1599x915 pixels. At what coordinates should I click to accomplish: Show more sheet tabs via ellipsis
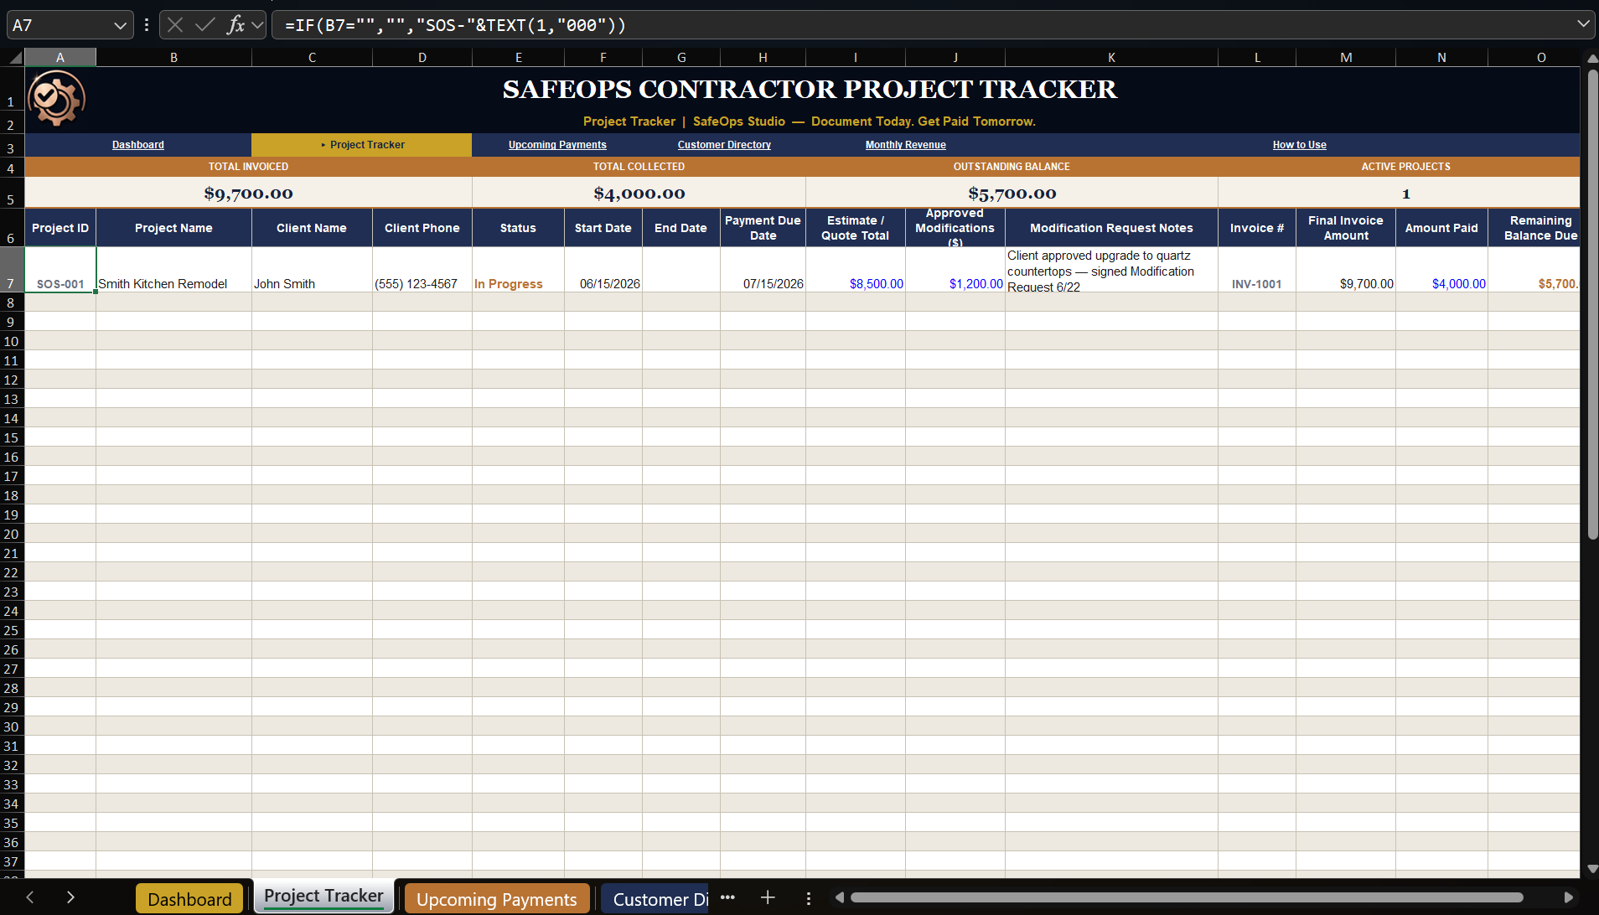coord(727,897)
